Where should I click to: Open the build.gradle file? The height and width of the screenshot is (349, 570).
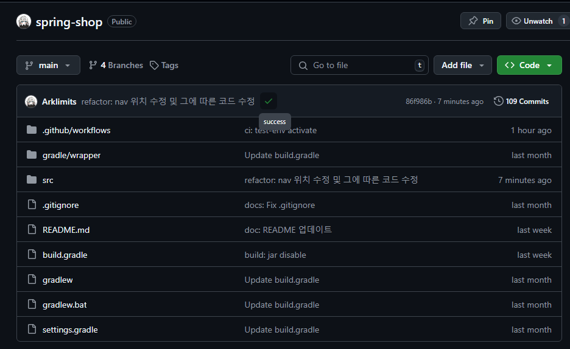point(65,255)
